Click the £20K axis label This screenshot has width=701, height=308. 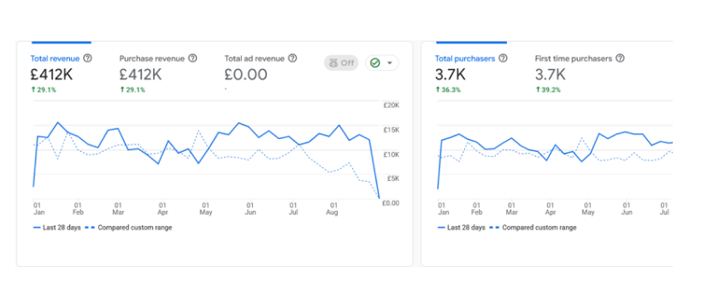point(392,105)
